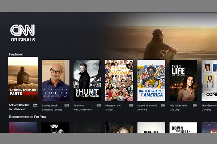This screenshot has width=217, height=144.
Task: Open the Down the Hill recommended thumbnail
Action: click(183, 127)
